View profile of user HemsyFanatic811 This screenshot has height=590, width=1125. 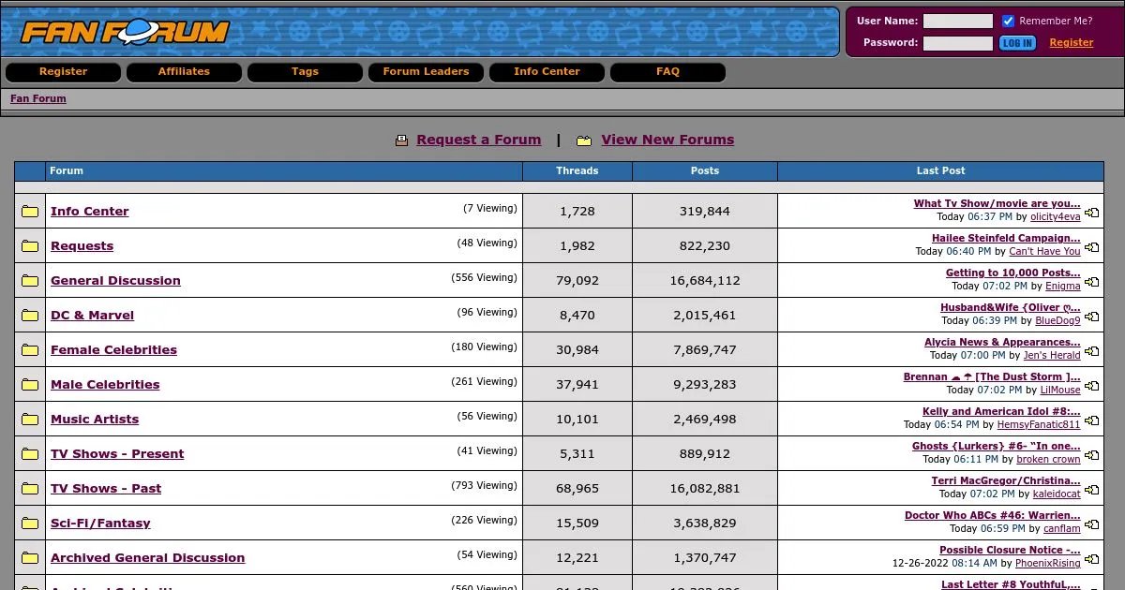1039,425
